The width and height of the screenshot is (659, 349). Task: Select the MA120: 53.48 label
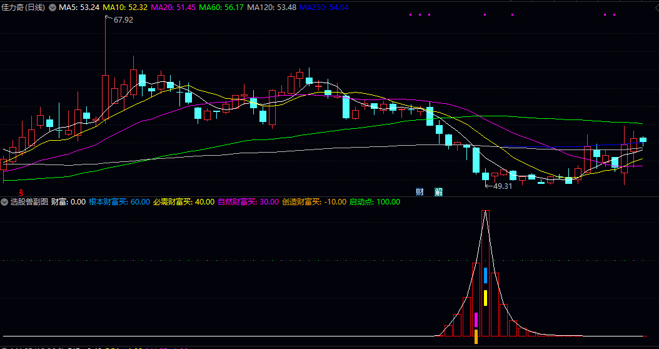click(x=271, y=8)
